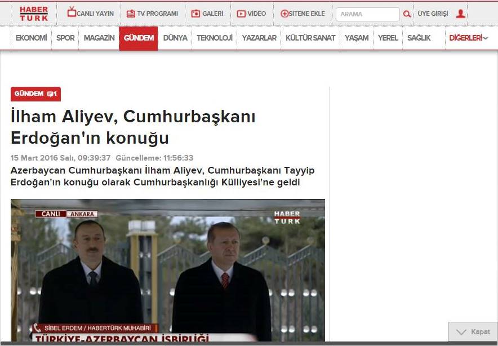Expand the Diğerleri dropdown menu
The height and width of the screenshot is (346, 498).
(468, 38)
